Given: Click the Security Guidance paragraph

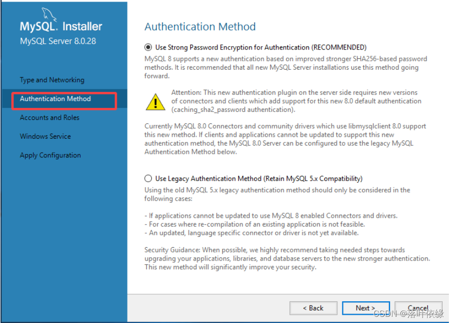Looking at the screenshot, I should pyautogui.click(x=287, y=259).
